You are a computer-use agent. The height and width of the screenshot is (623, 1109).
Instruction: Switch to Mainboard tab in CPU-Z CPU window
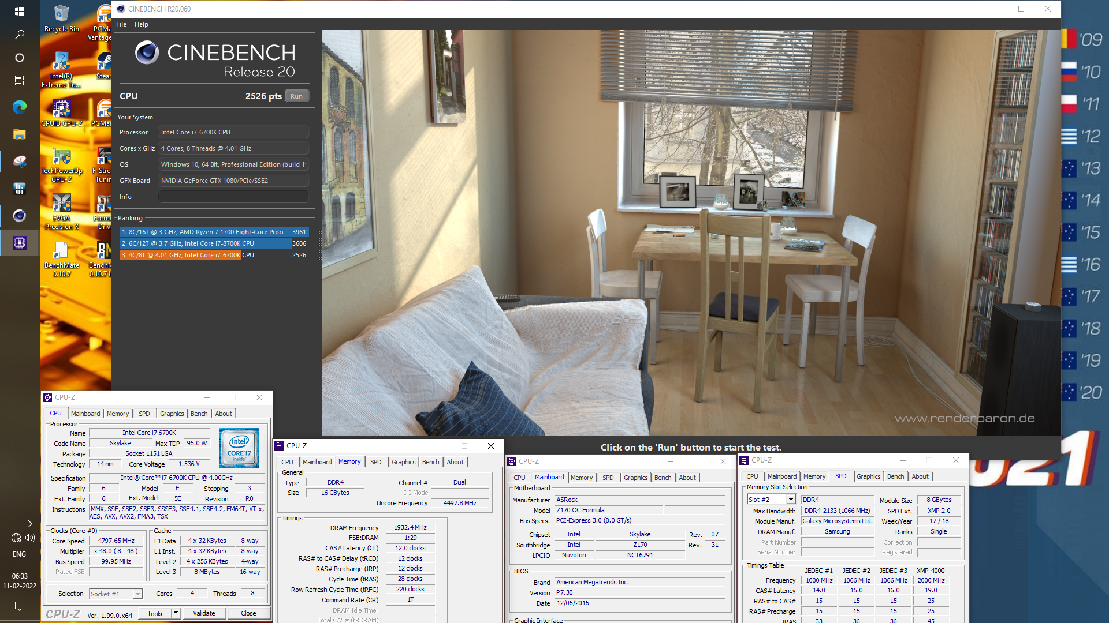[85, 414]
